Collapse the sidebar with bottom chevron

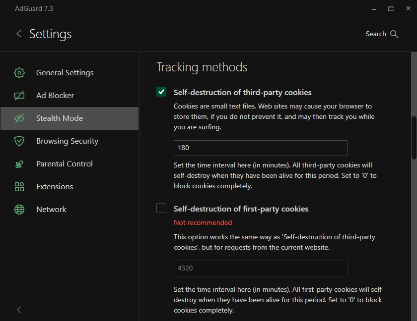pos(19,310)
